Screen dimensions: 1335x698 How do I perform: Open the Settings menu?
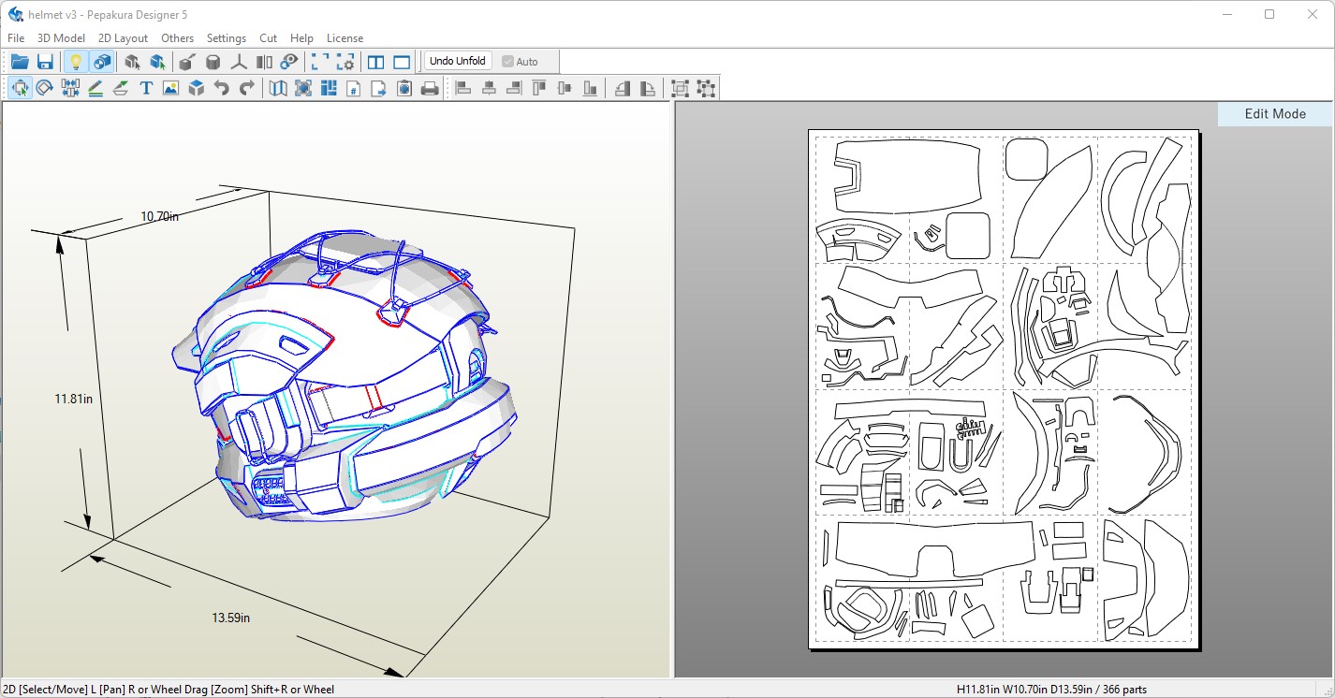pos(227,38)
